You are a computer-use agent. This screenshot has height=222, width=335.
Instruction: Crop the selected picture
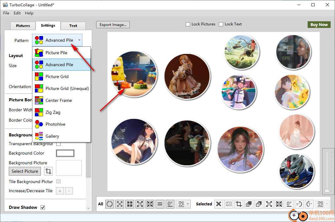239,204
